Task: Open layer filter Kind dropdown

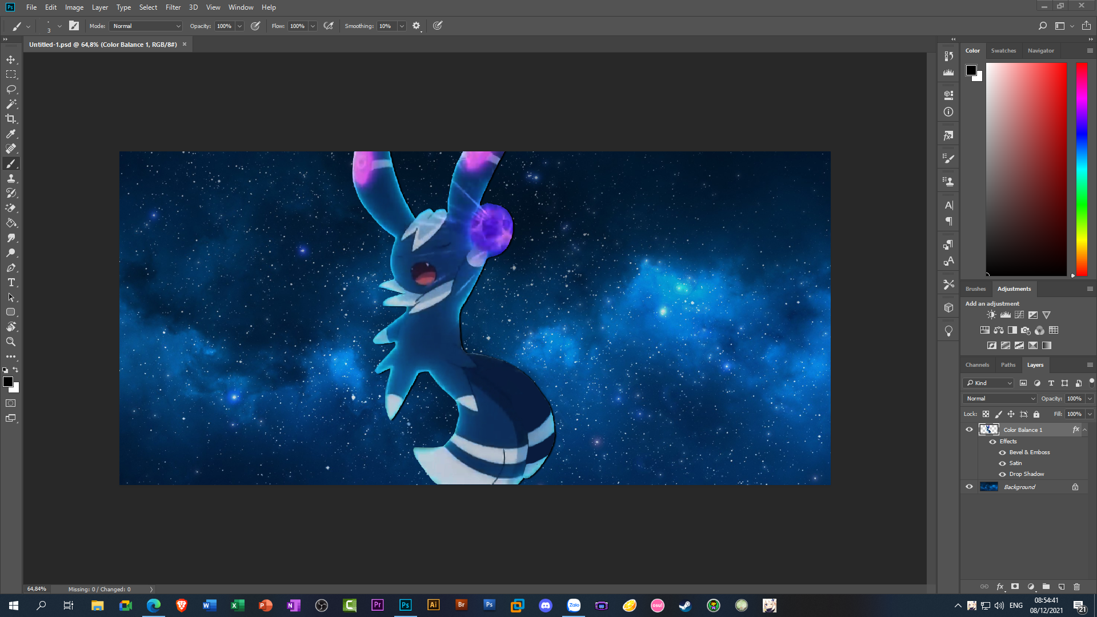Action: [988, 383]
